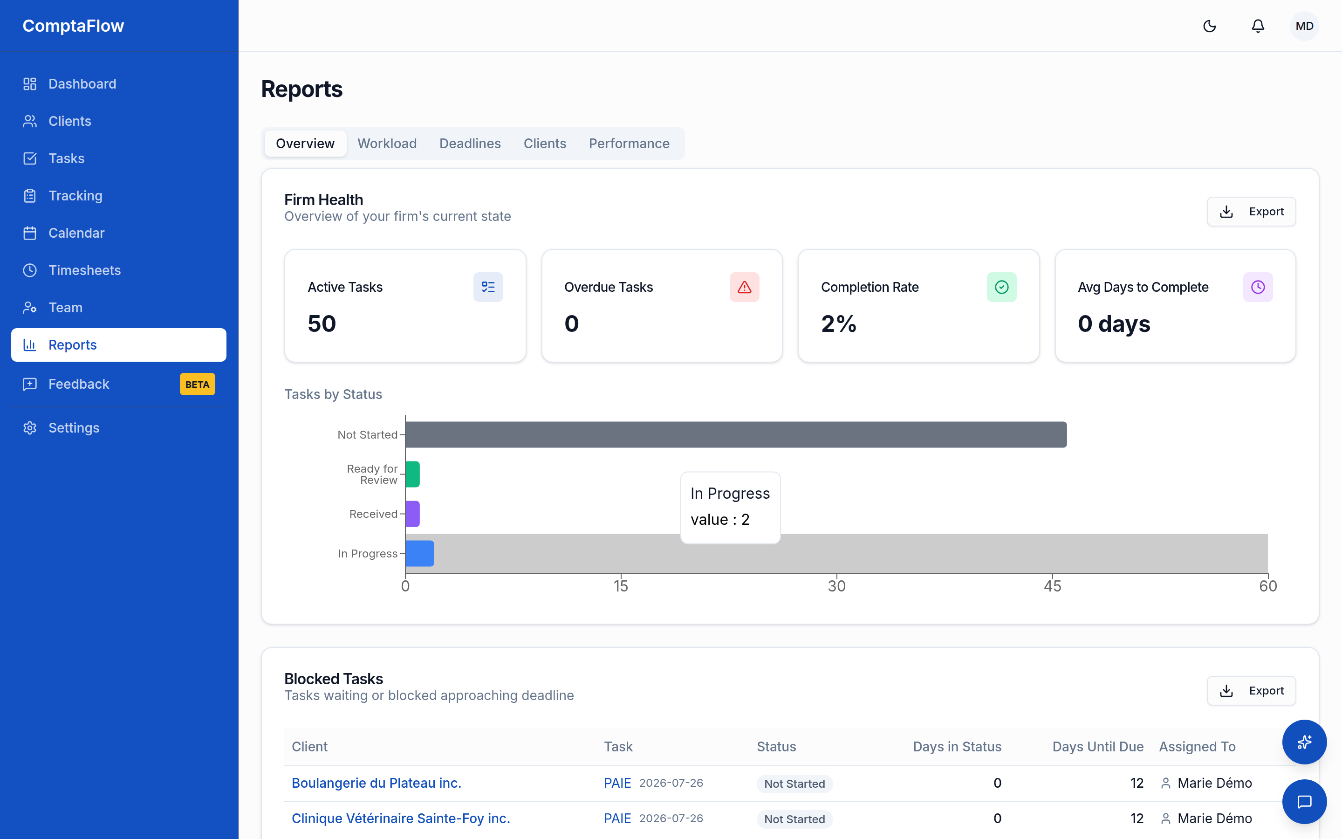Open the Dashboard icon in sidebar
Screen dimensions: 1342x839
click(30, 84)
